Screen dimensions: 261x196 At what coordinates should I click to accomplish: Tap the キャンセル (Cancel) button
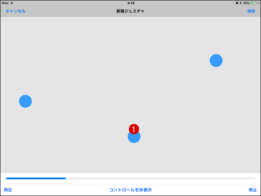[16, 11]
